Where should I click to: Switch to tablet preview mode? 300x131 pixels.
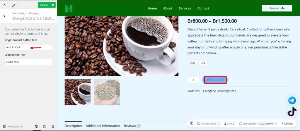coord(45,126)
